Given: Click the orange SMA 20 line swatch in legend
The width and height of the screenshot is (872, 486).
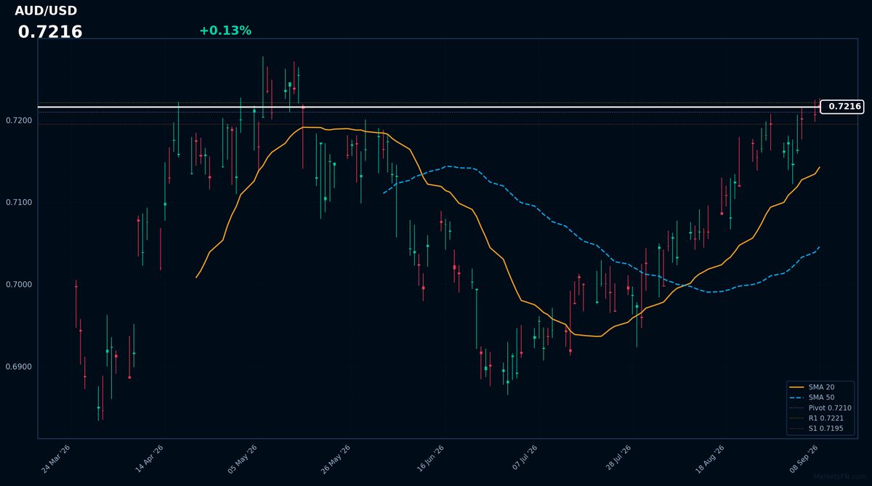Looking at the screenshot, I should (x=797, y=387).
